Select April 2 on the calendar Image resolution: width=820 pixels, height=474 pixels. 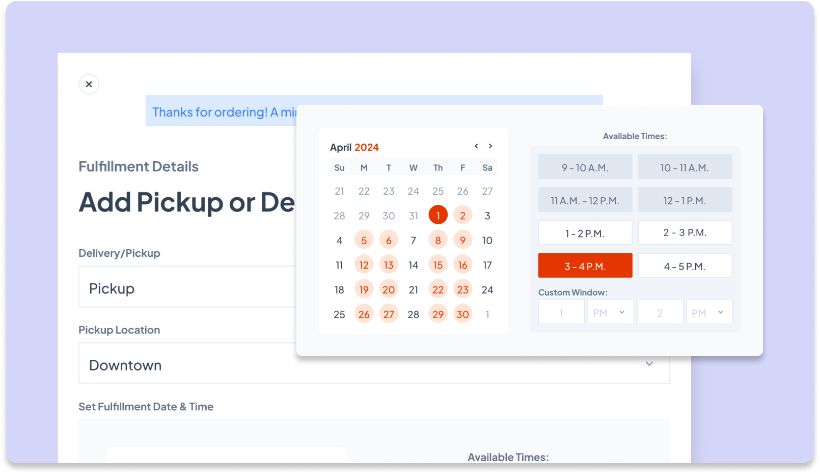click(x=462, y=215)
